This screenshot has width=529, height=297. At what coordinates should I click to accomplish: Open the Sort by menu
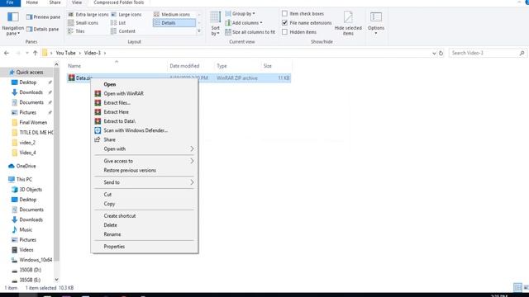[x=215, y=24]
